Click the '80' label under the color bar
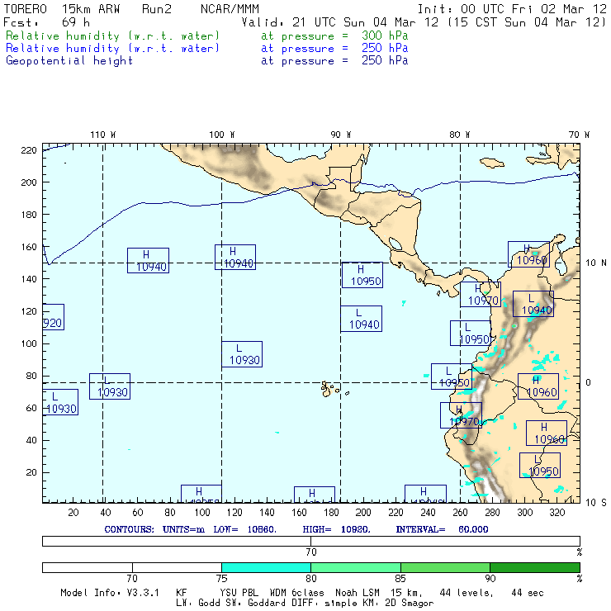Screen dimensions: 611x611 click(x=311, y=578)
